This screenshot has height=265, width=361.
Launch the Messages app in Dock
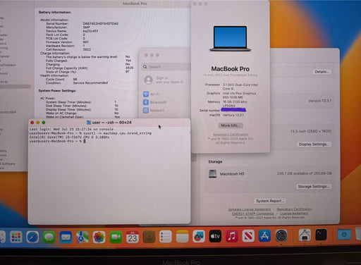pos(49,237)
